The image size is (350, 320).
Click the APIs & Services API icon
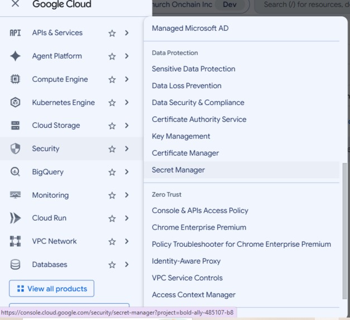[x=15, y=33]
